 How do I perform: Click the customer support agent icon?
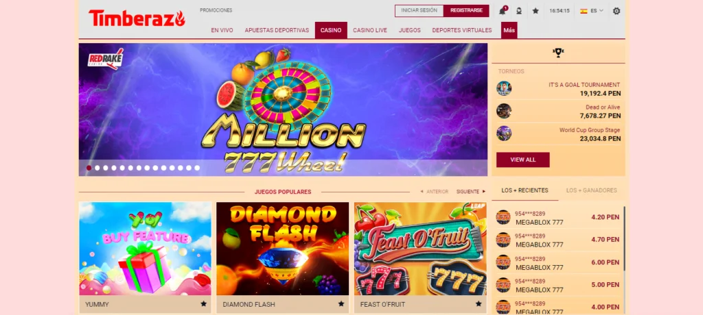click(519, 11)
